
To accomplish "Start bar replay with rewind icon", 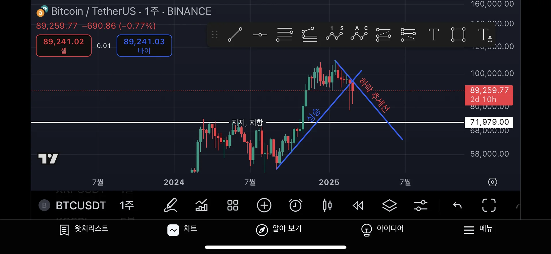I will (358, 205).
